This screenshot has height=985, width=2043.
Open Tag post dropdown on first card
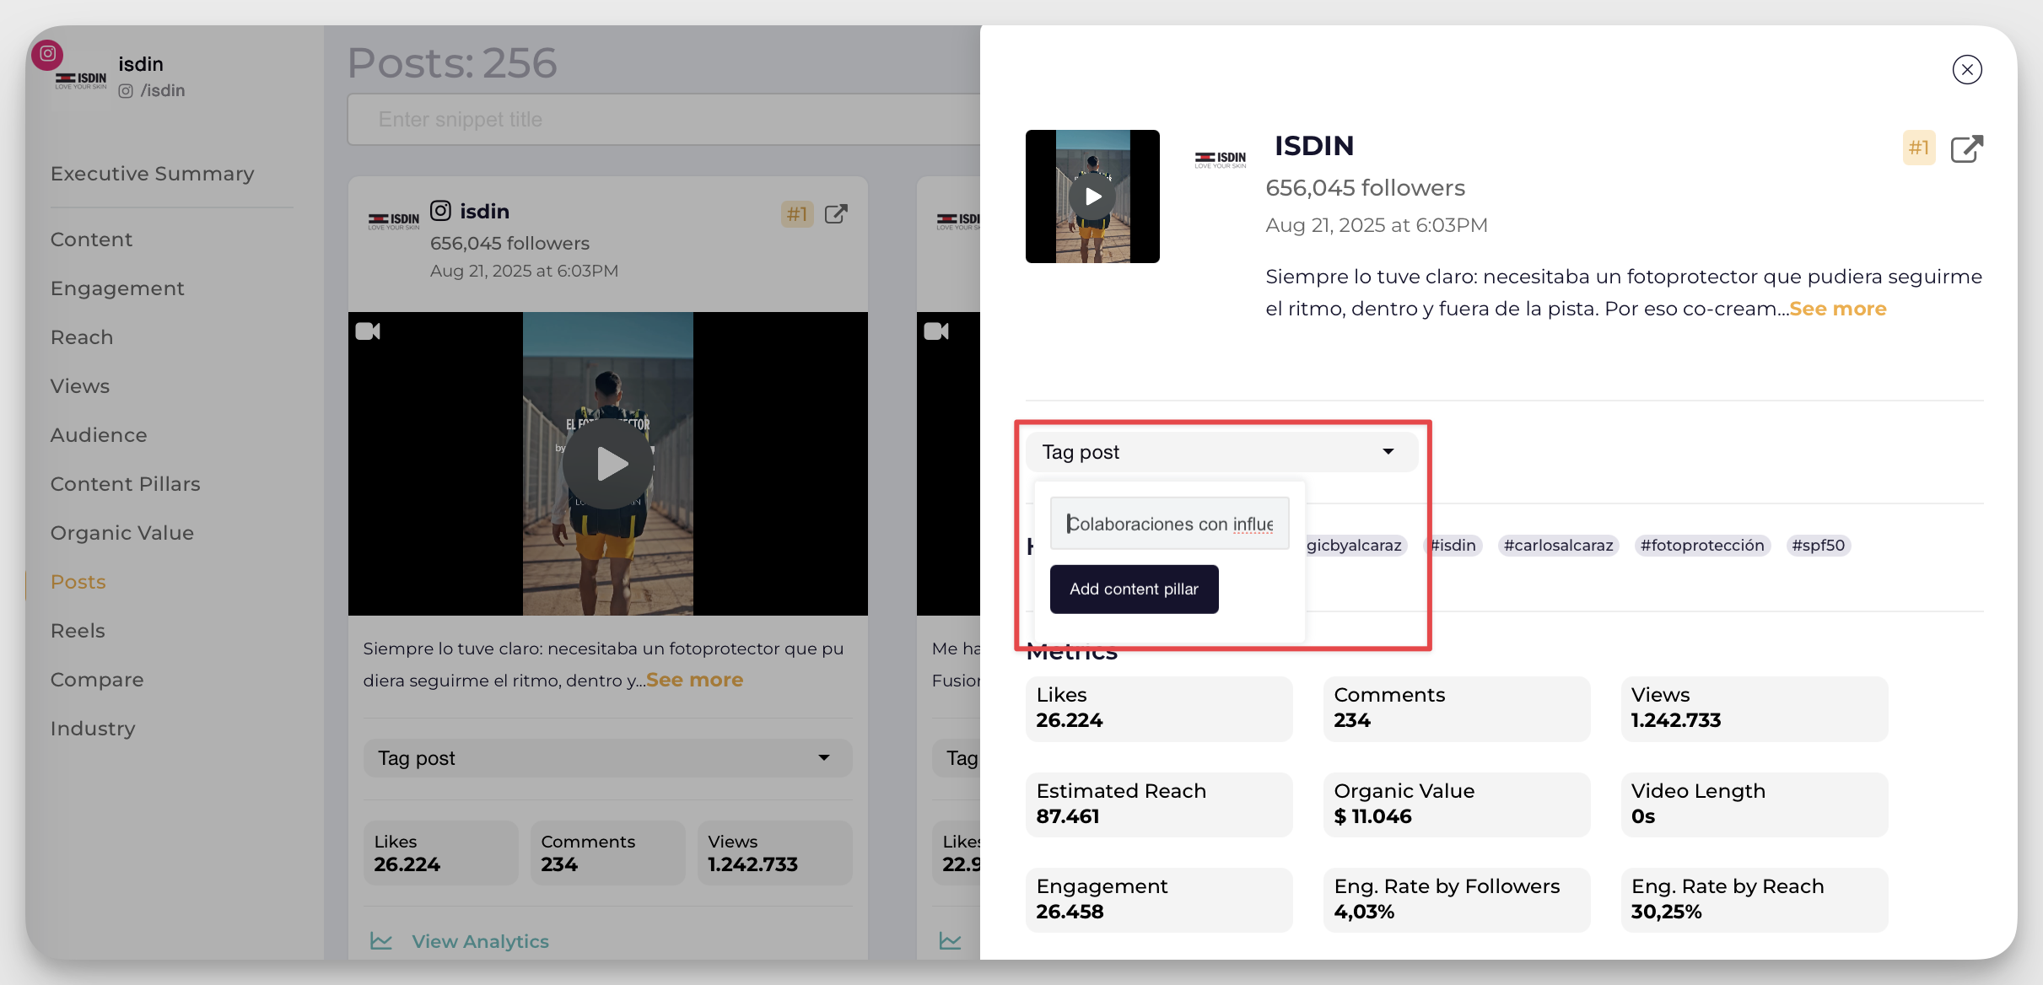coord(607,758)
